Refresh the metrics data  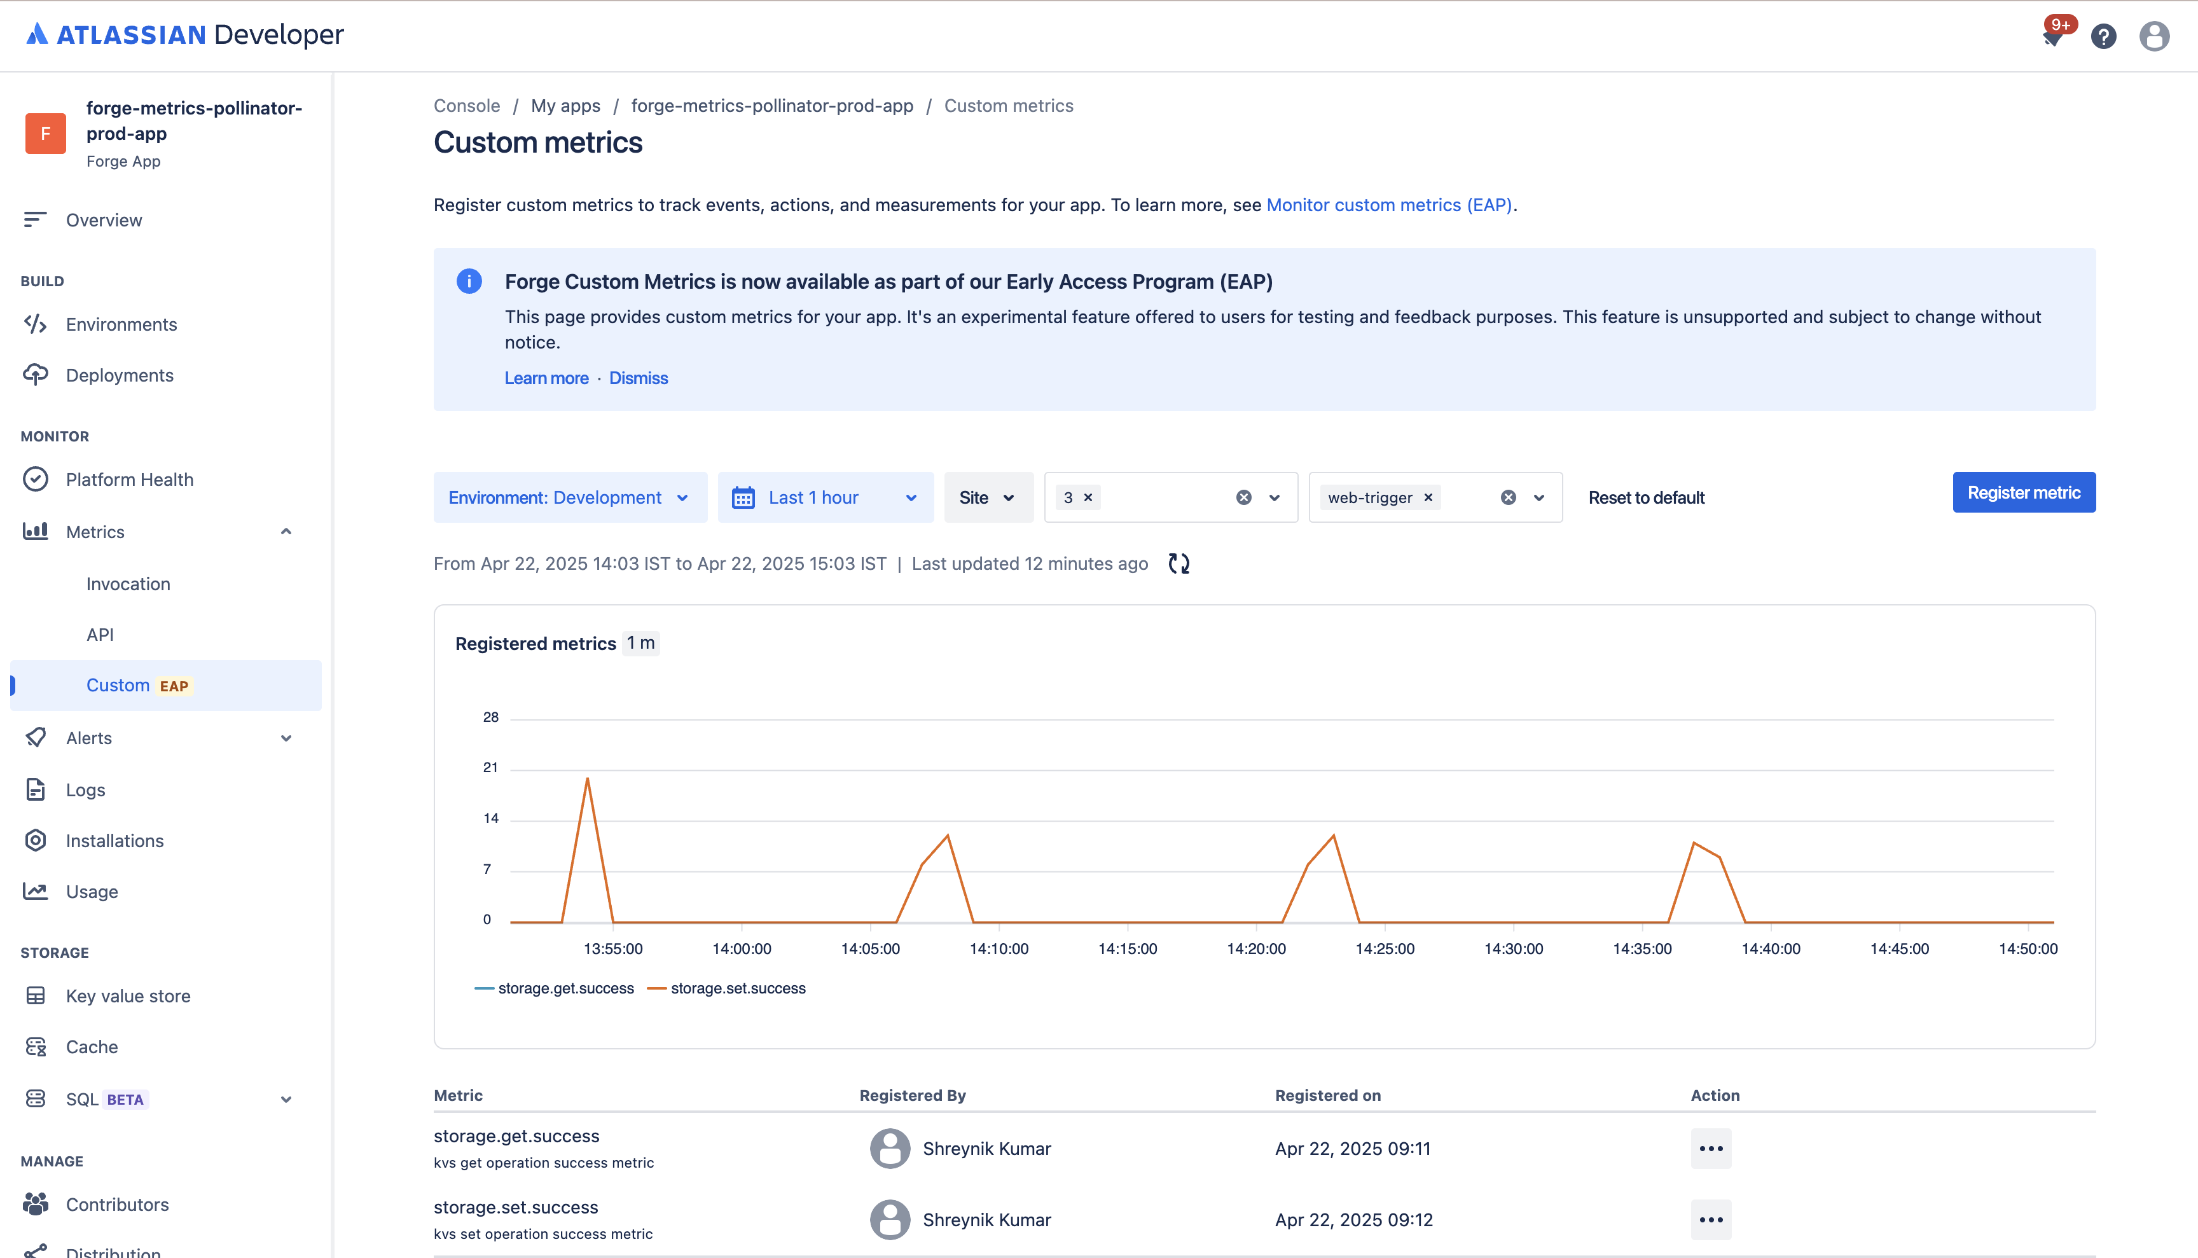tap(1178, 563)
